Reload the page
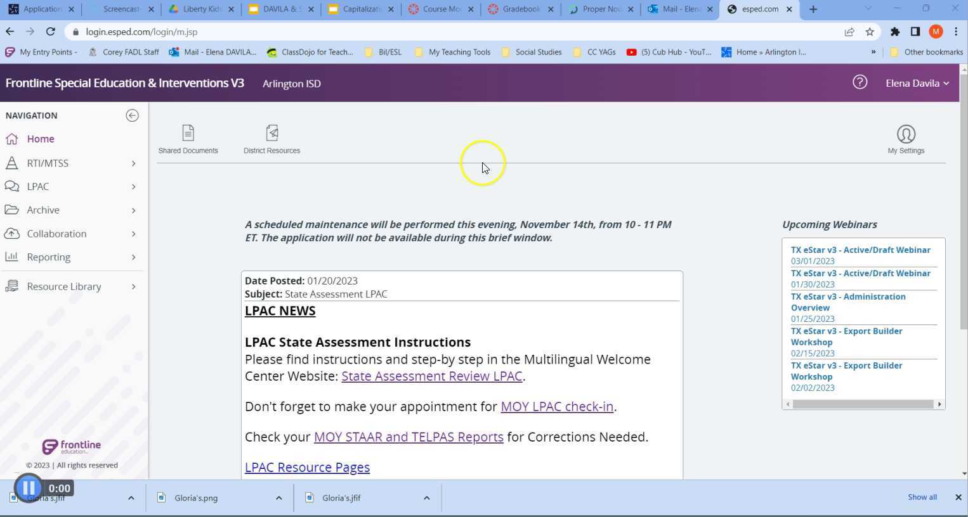 tap(50, 32)
